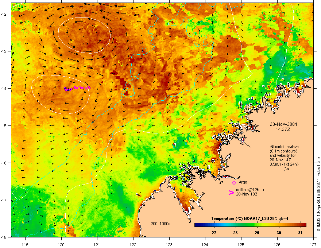The width and height of the screenshot is (321, 248).
Task: Click the time label 14:27Z
Action: tap(283, 129)
